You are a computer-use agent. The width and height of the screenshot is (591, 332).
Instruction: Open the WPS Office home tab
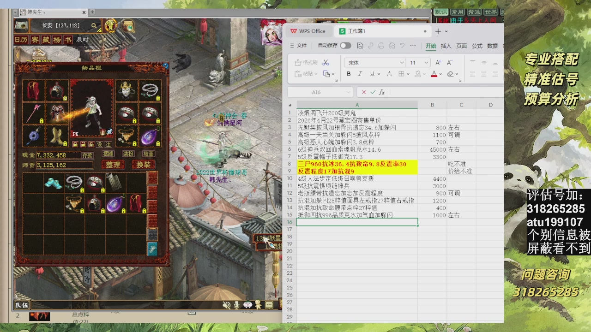(308, 31)
